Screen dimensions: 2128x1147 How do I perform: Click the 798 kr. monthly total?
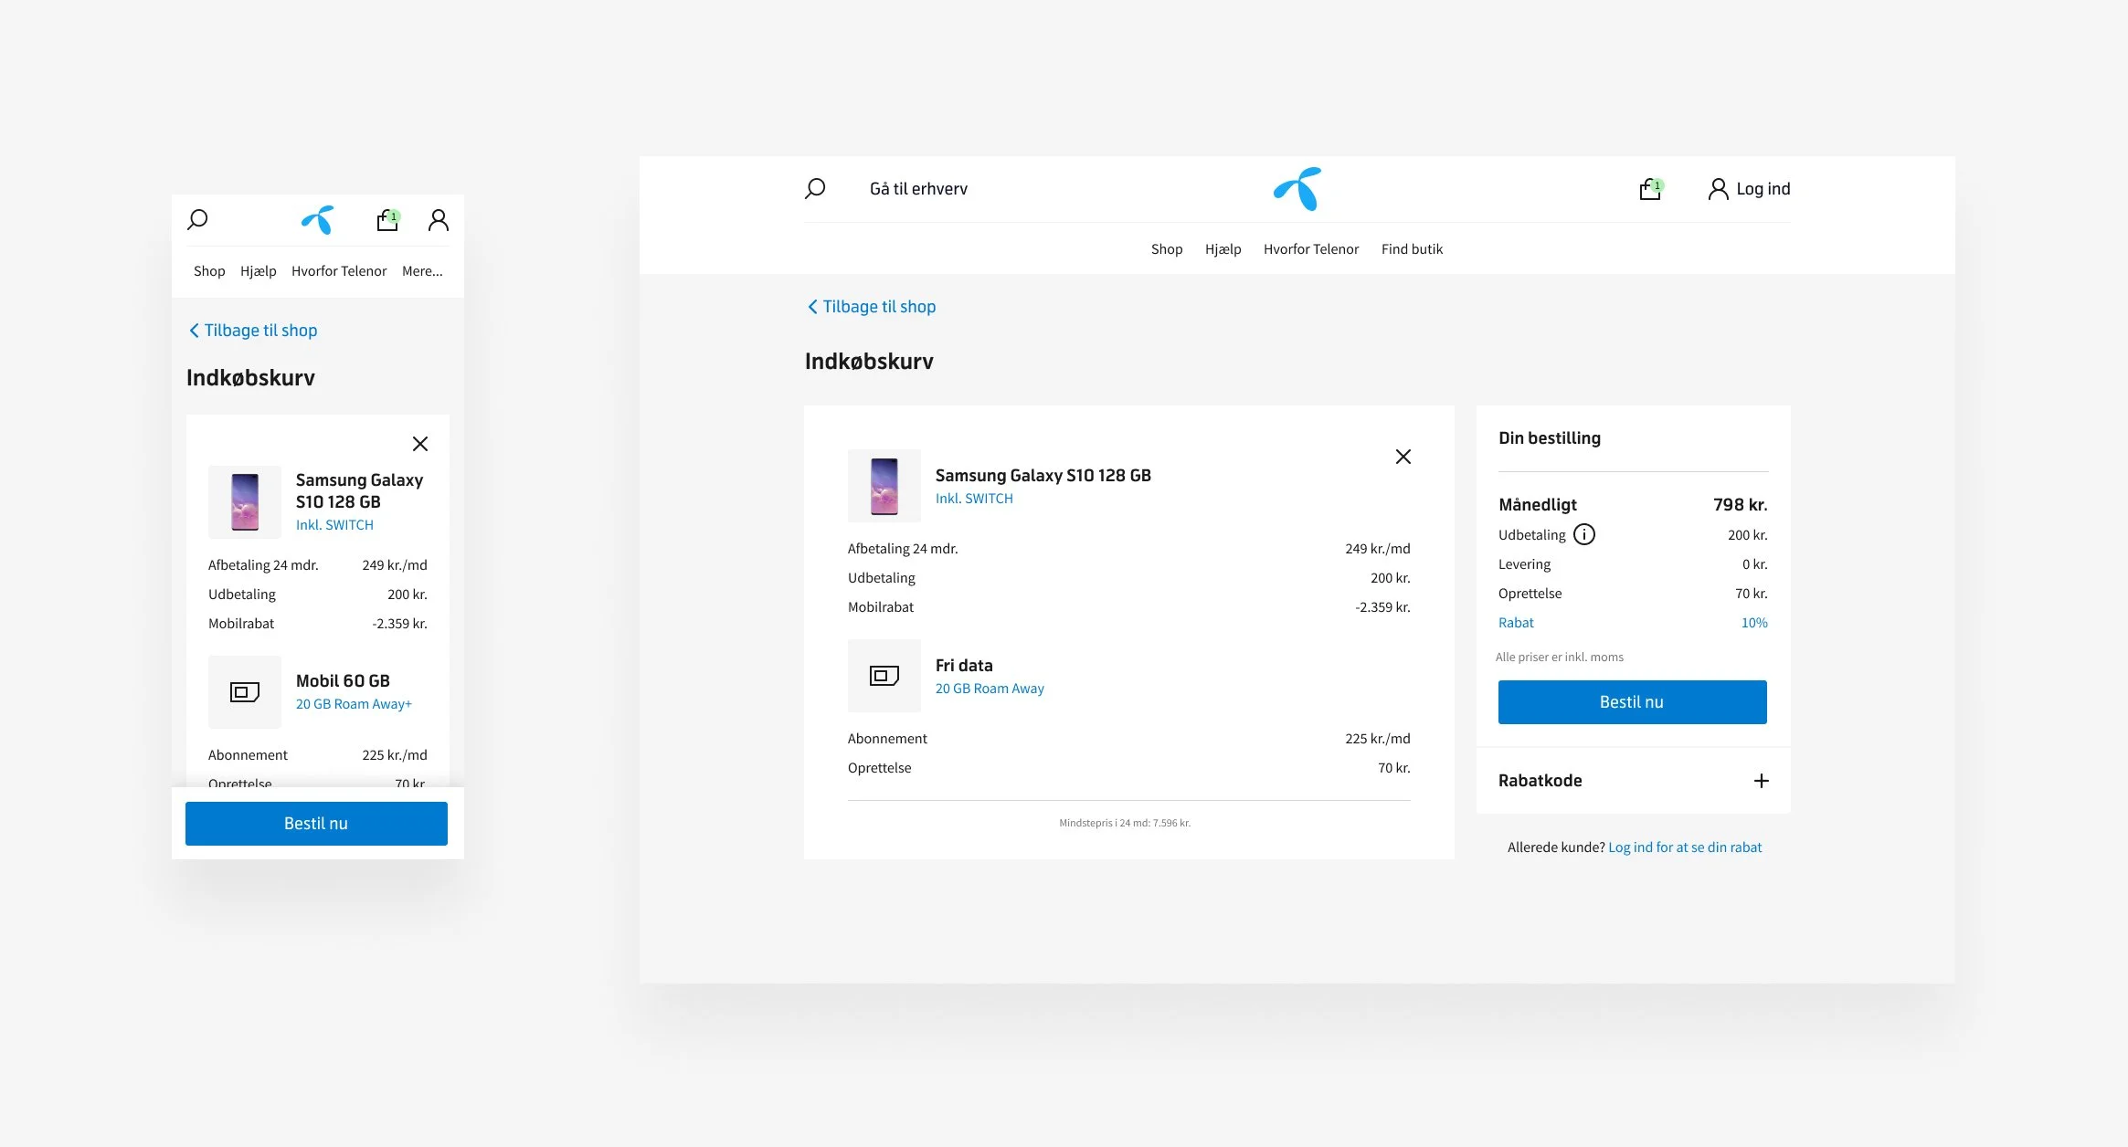click(1741, 505)
